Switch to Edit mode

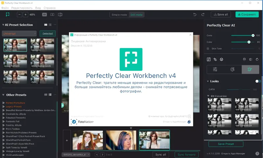tap(136, 15)
